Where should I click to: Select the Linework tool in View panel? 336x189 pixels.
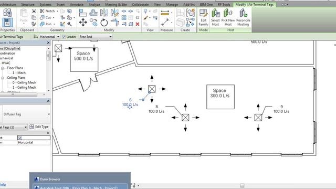click(x=155, y=17)
